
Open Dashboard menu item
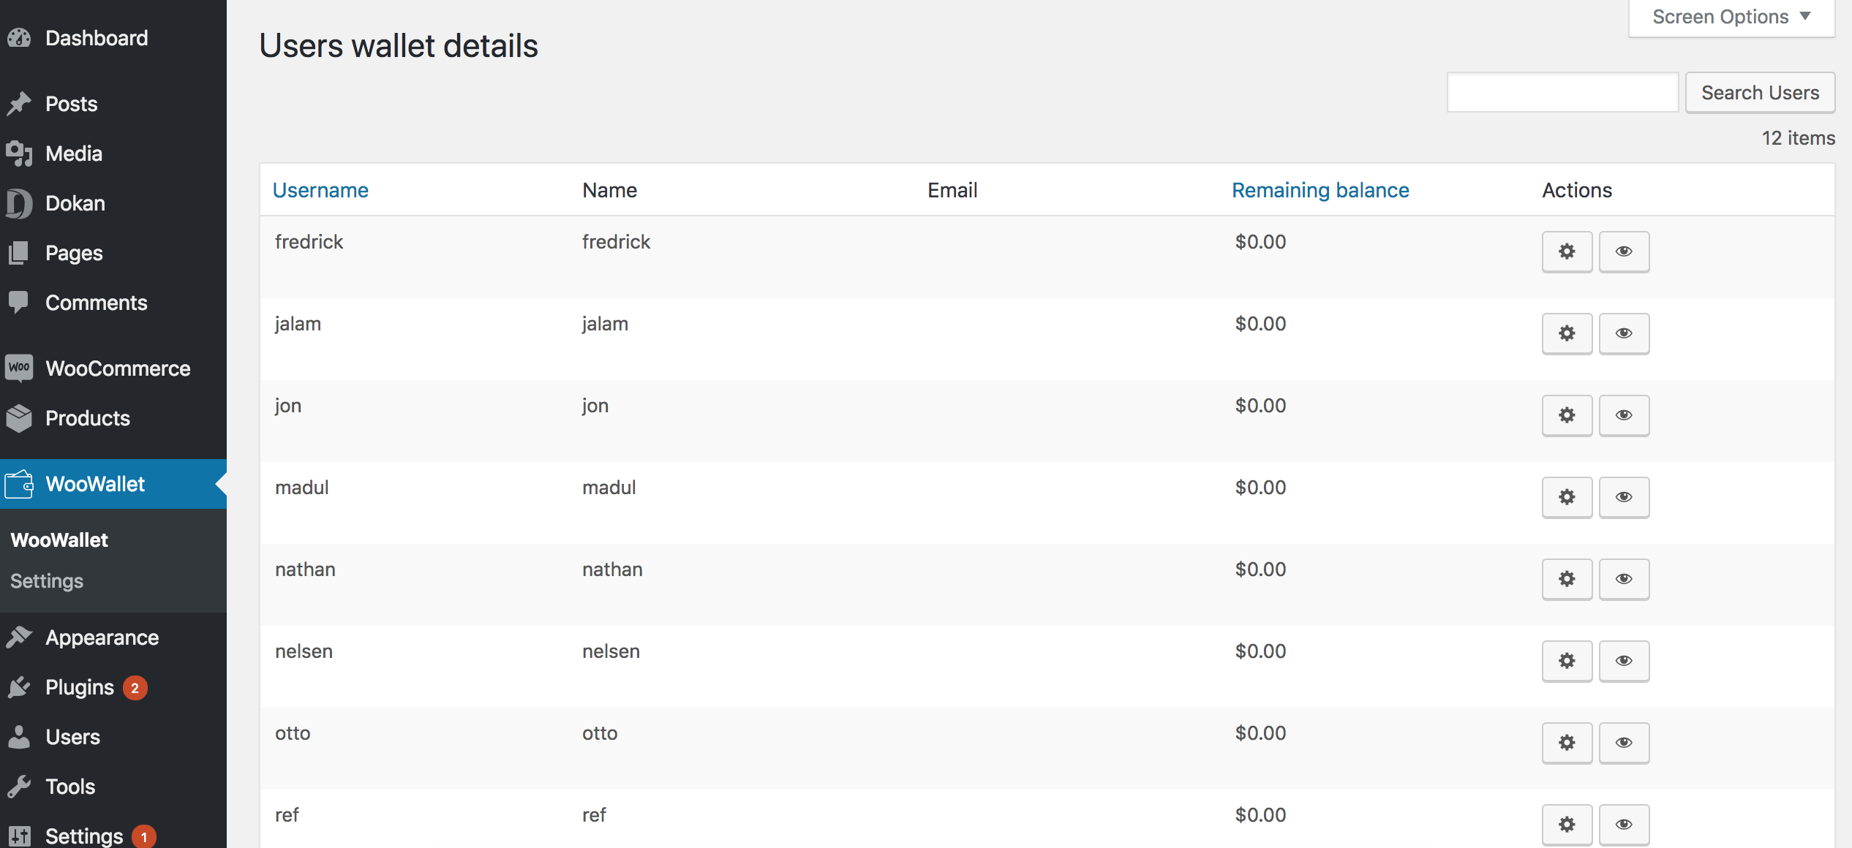(97, 38)
